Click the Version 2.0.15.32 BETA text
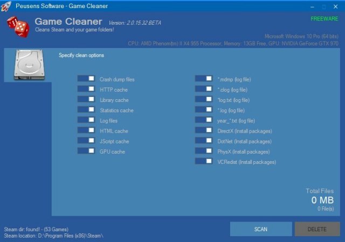Viewport: 345px width, 242px height. (135, 23)
